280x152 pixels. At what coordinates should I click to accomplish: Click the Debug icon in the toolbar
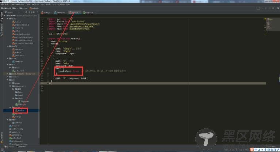click(x=266, y=8)
